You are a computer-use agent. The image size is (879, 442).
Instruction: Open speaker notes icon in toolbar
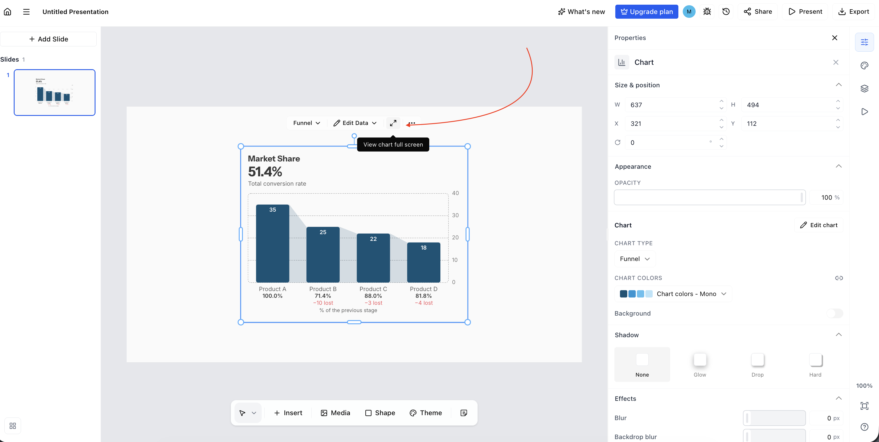(x=464, y=413)
